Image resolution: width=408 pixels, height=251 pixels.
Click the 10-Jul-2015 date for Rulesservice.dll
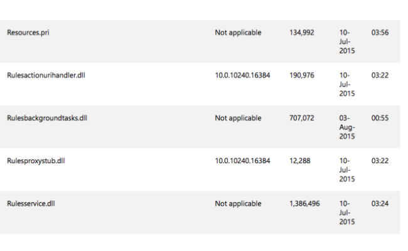point(347,213)
